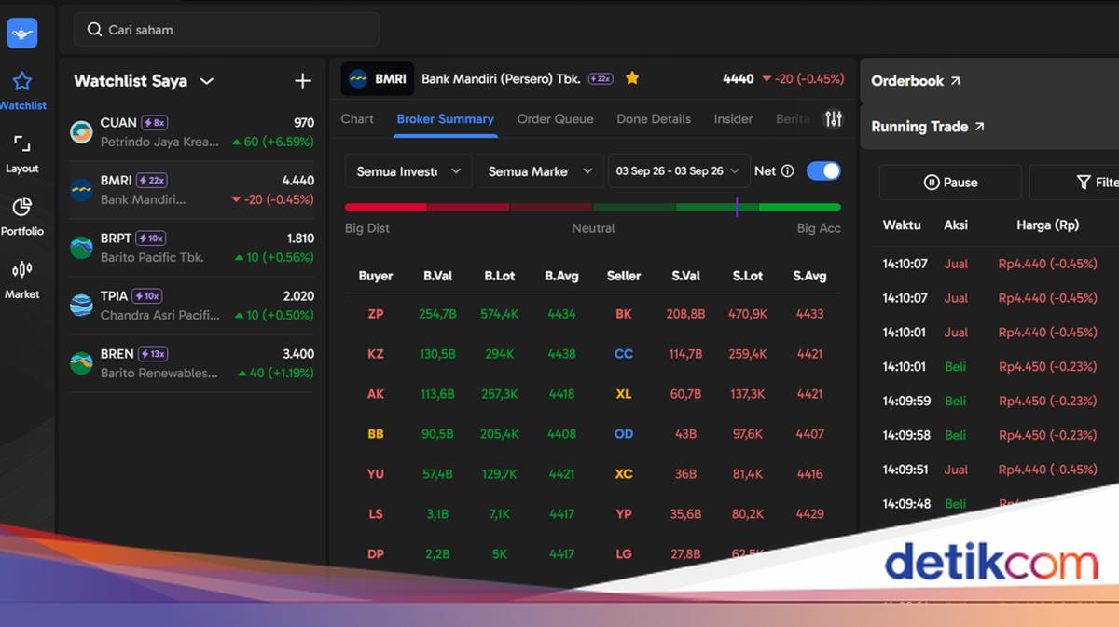The width and height of the screenshot is (1119, 627).
Task: Click the red Big Dist bar segment
Action: pyautogui.click(x=386, y=207)
